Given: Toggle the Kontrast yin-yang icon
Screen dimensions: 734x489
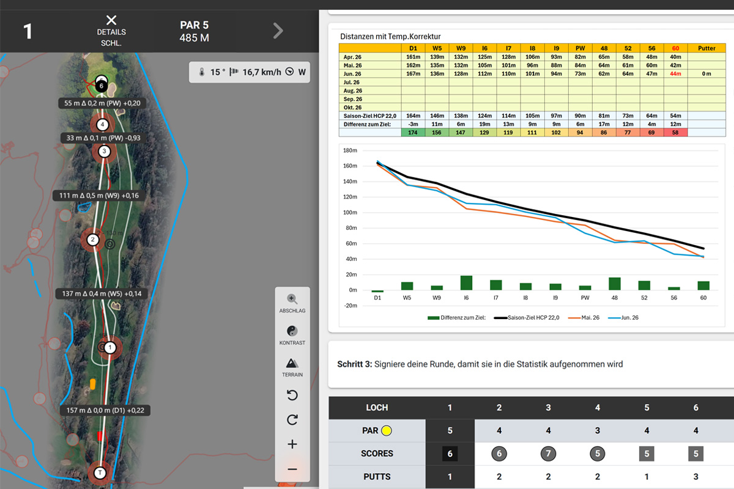Looking at the screenshot, I should tap(292, 331).
